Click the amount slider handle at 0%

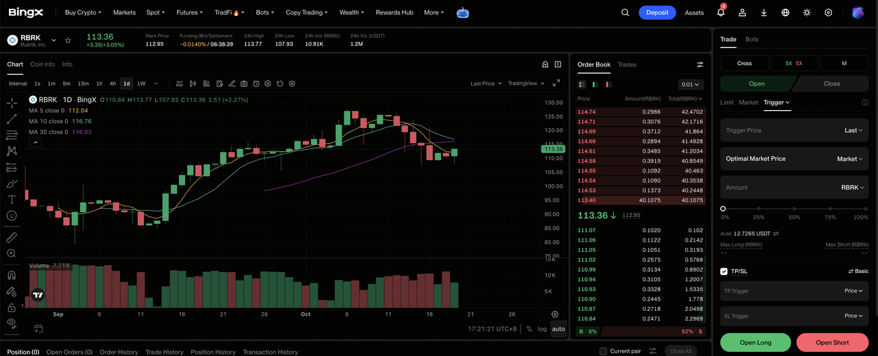click(x=723, y=209)
